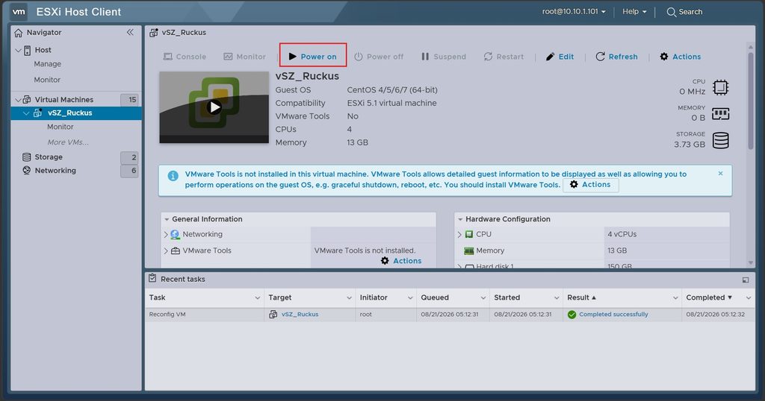Click the Memory hardware icon in configuration list
765x401 pixels.
pos(469,251)
